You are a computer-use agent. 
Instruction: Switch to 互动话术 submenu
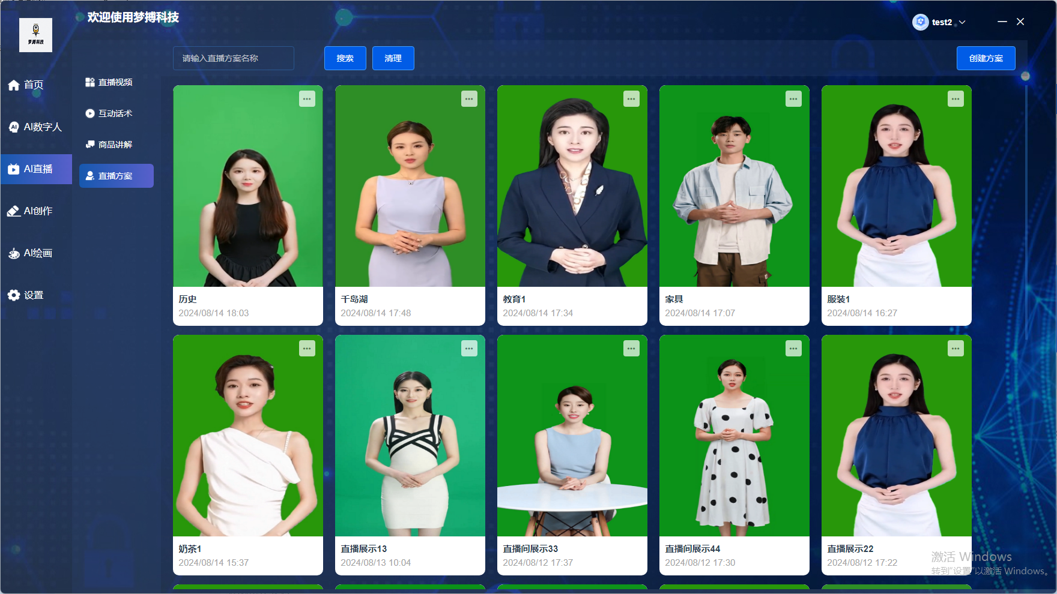point(109,113)
